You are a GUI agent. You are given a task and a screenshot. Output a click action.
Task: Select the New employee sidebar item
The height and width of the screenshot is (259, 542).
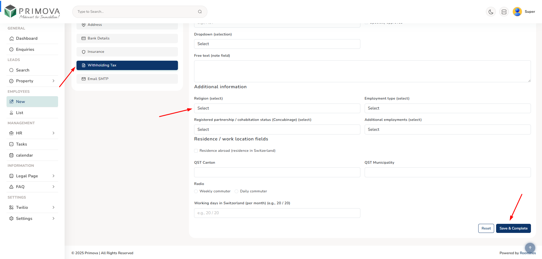click(20, 102)
